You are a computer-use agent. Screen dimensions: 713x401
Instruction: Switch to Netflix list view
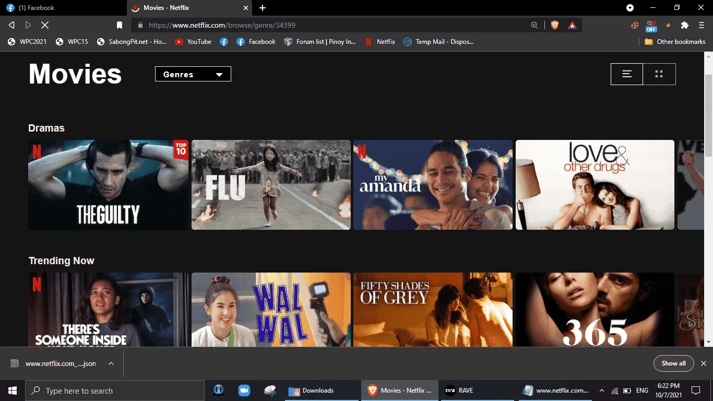click(627, 74)
